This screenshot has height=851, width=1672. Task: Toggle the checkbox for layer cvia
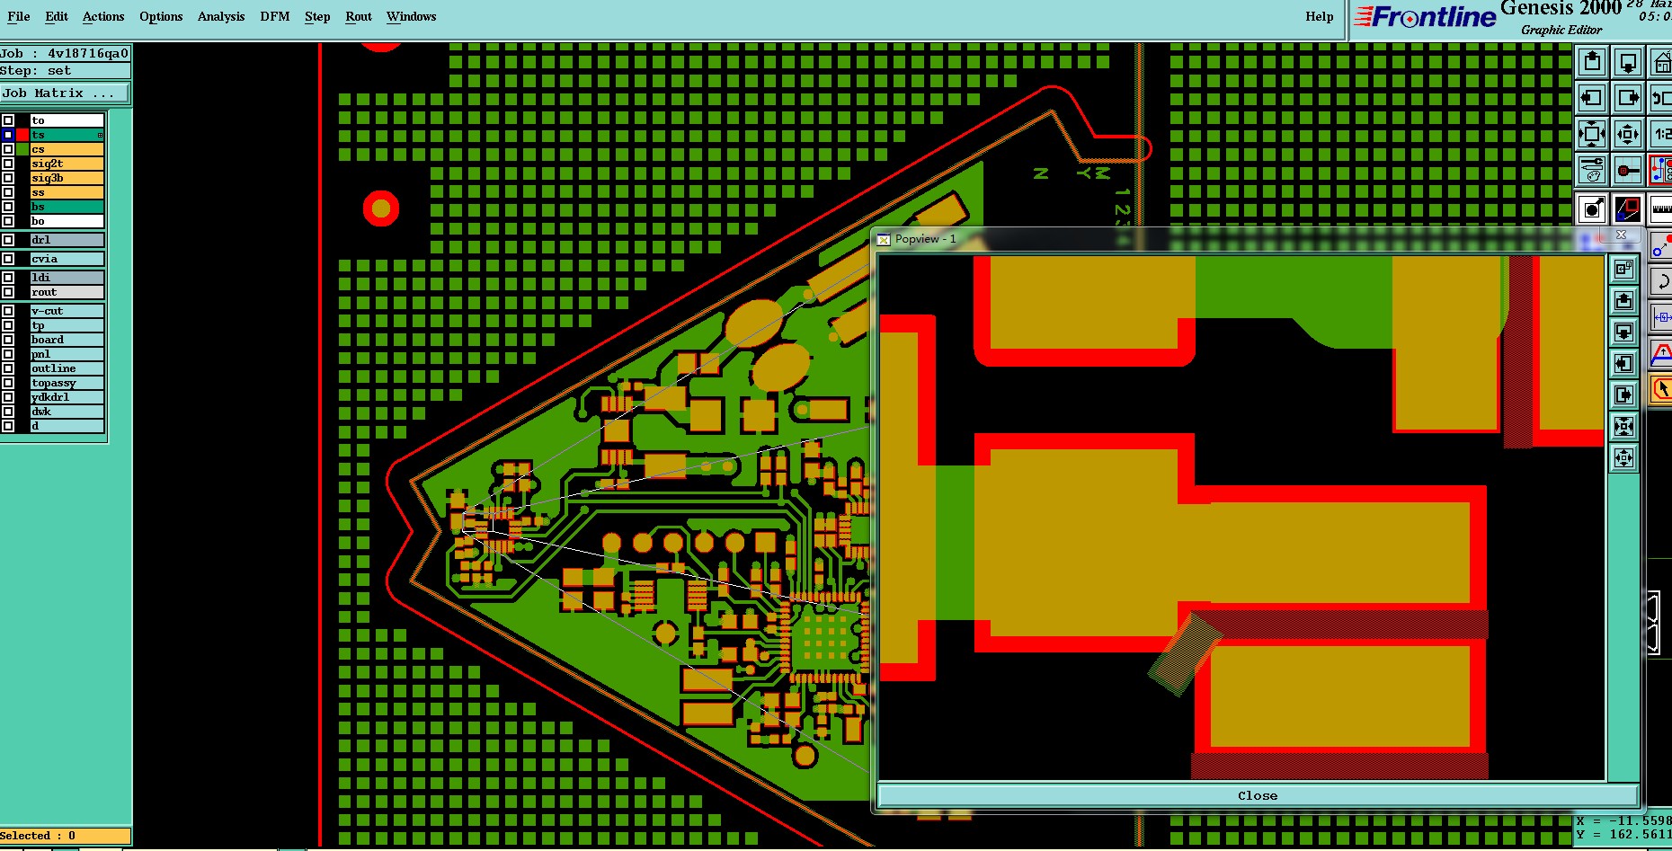pyautogui.click(x=8, y=259)
